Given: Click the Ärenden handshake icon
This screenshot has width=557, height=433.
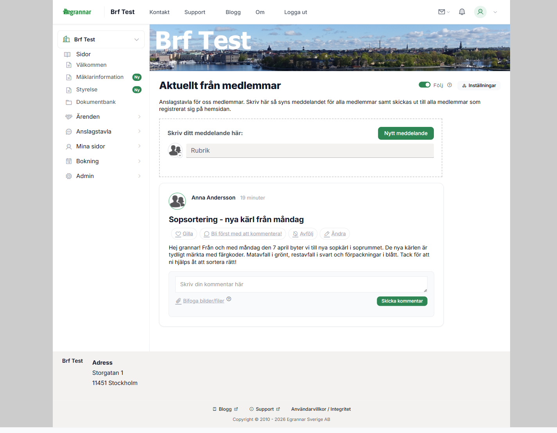Looking at the screenshot, I should click(69, 117).
